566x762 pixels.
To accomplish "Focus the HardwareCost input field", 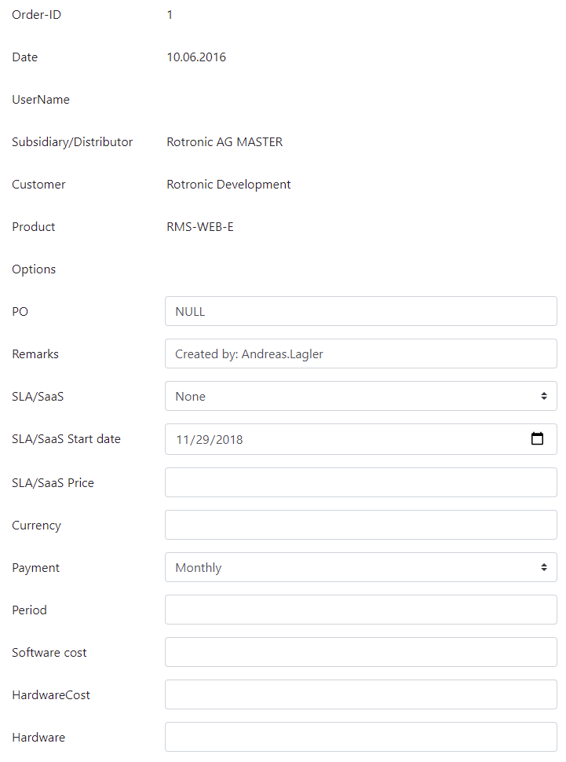I will [x=361, y=694].
